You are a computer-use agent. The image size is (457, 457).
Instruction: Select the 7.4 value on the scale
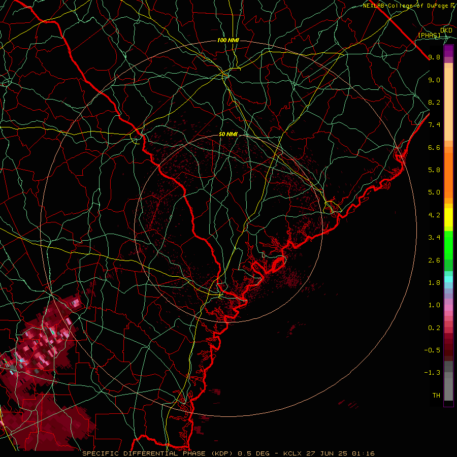[434, 125]
